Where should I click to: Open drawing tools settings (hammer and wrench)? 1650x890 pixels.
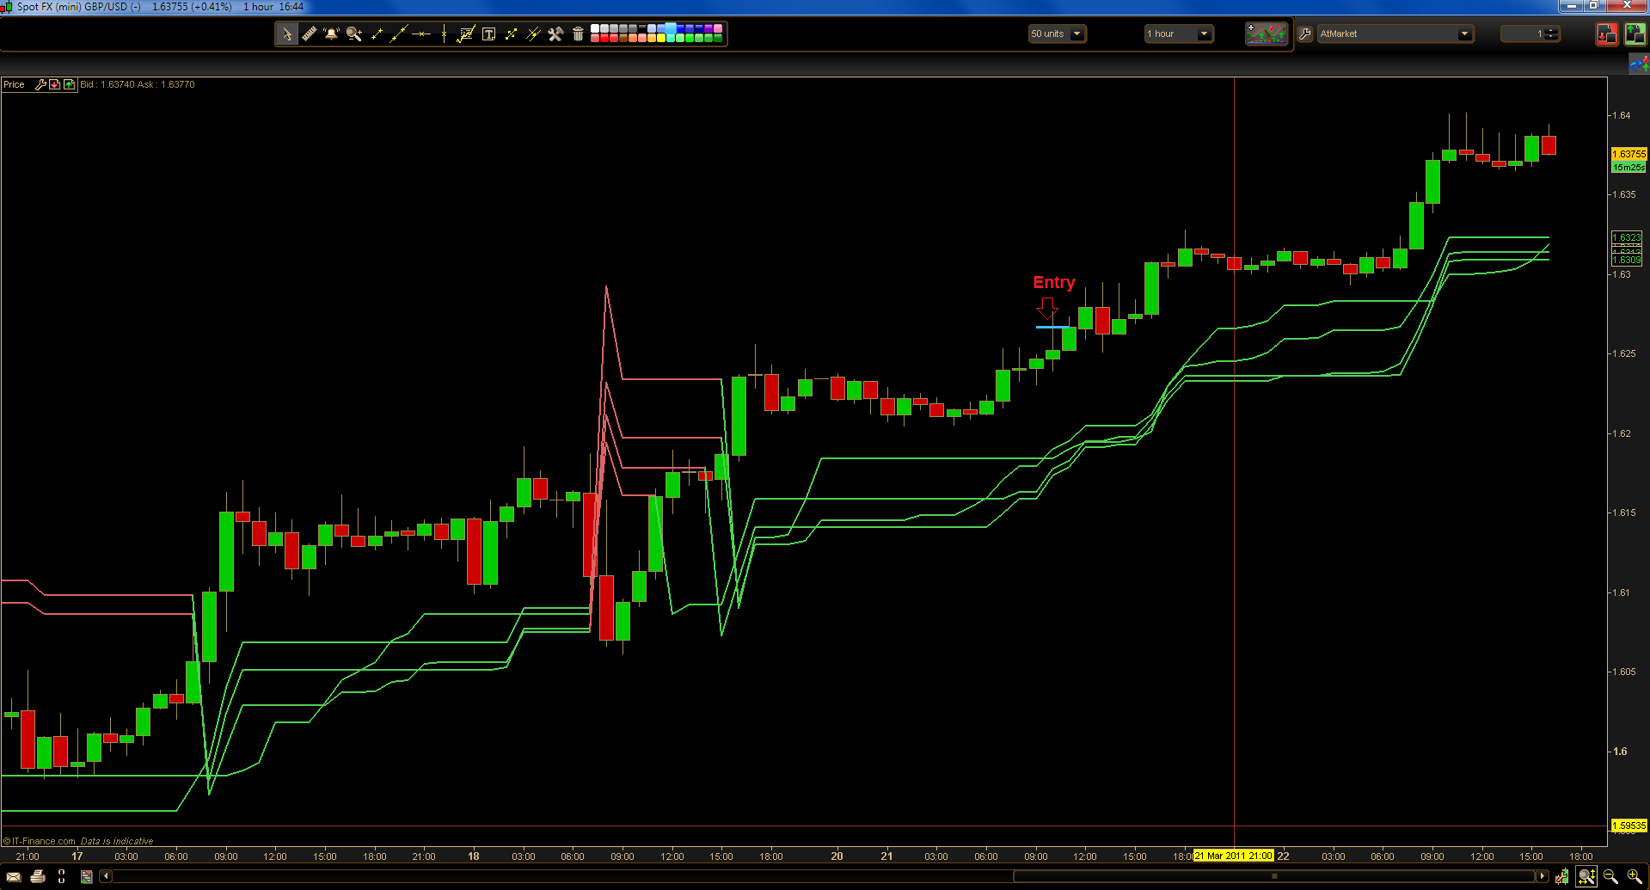tap(555, 34)
